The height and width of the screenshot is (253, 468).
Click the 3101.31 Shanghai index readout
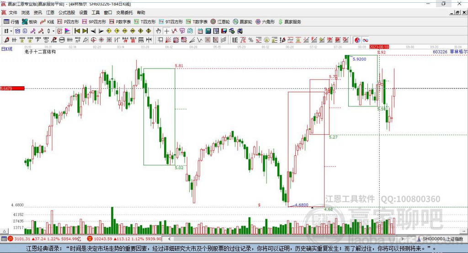[x=22, y=239]
